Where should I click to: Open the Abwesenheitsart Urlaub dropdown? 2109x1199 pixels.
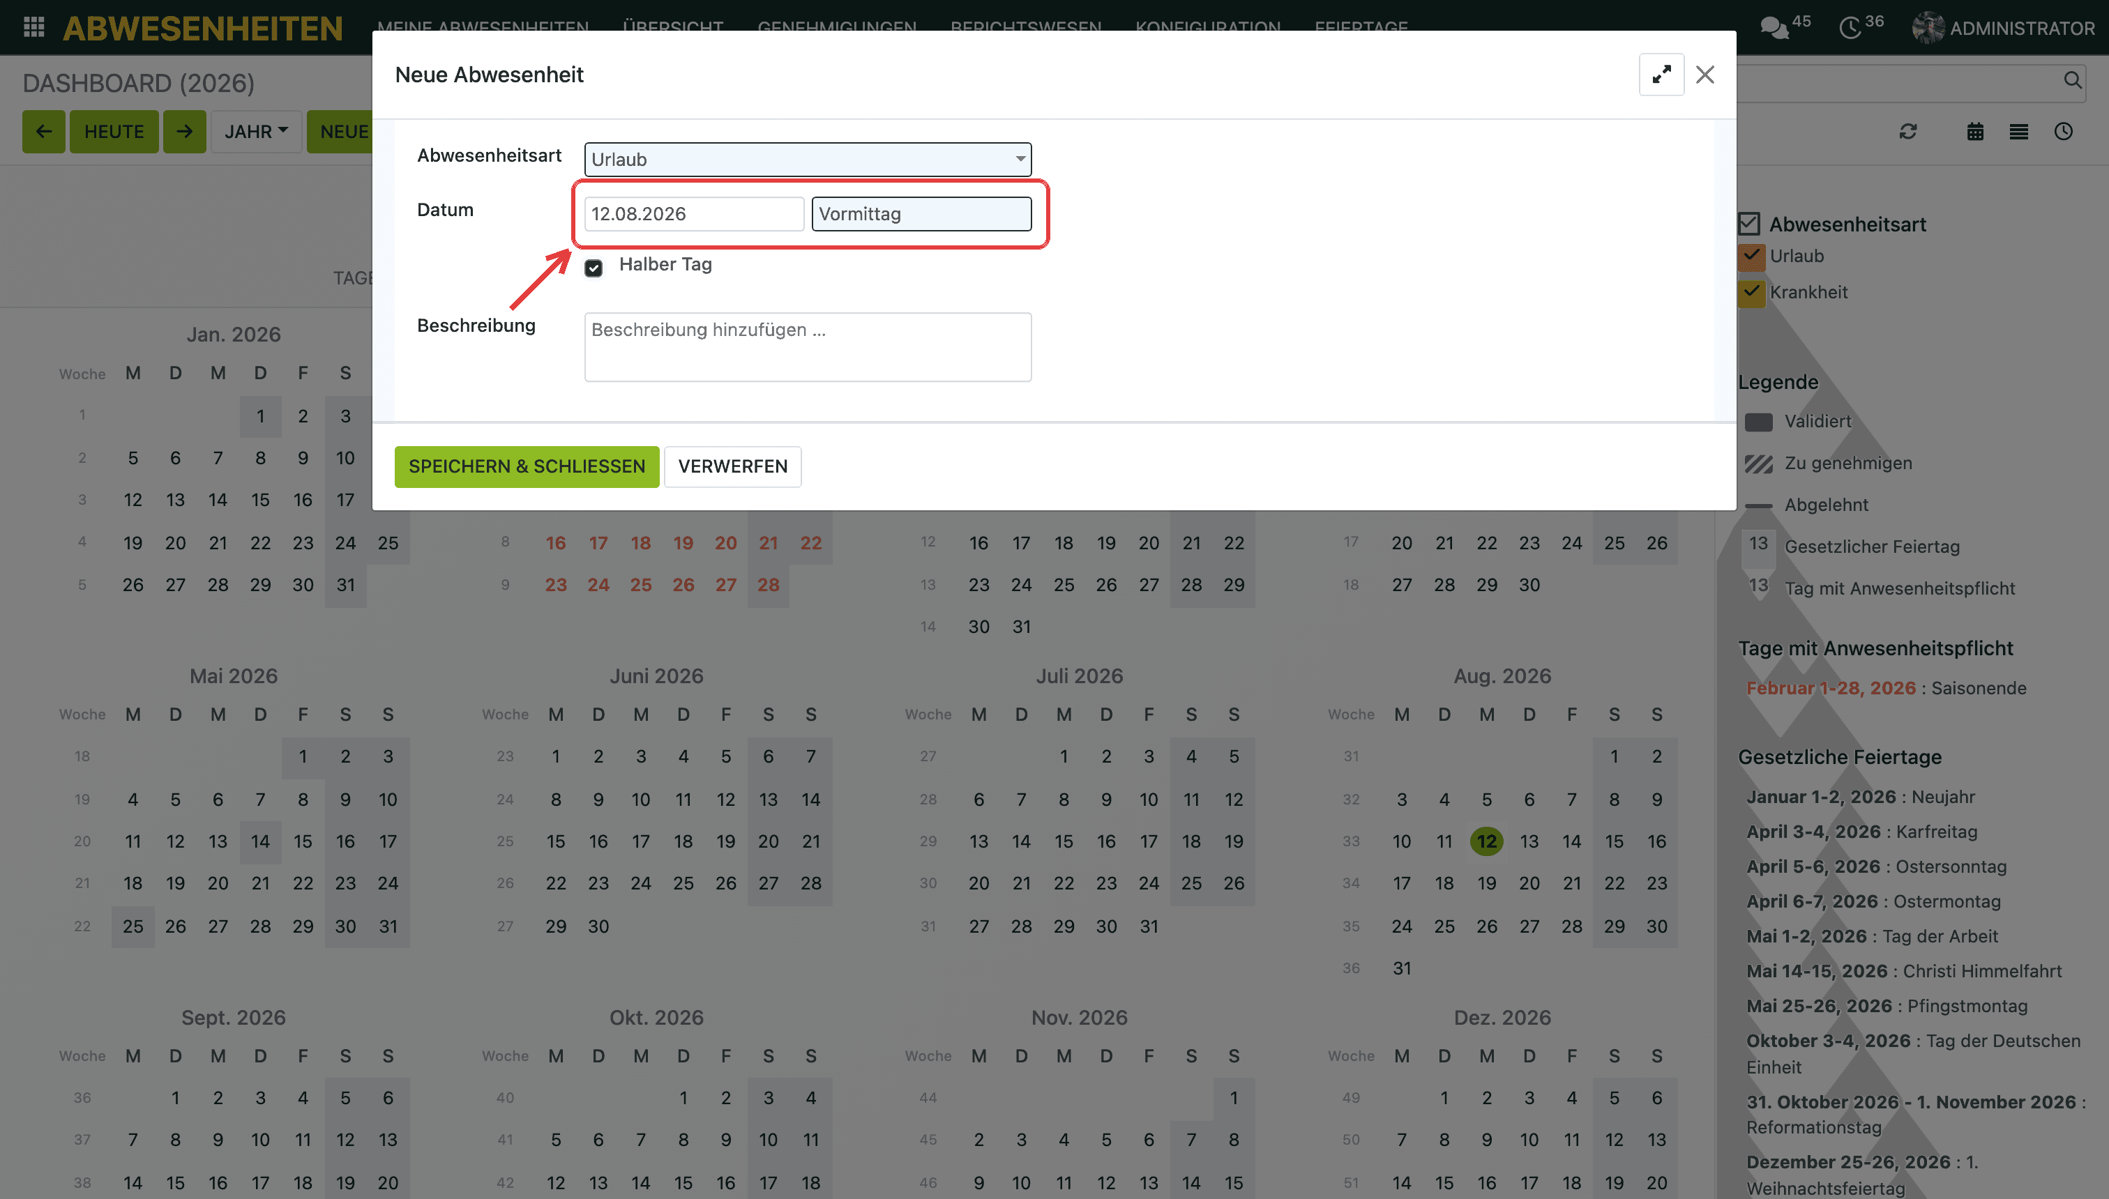(x=808, y=159)
